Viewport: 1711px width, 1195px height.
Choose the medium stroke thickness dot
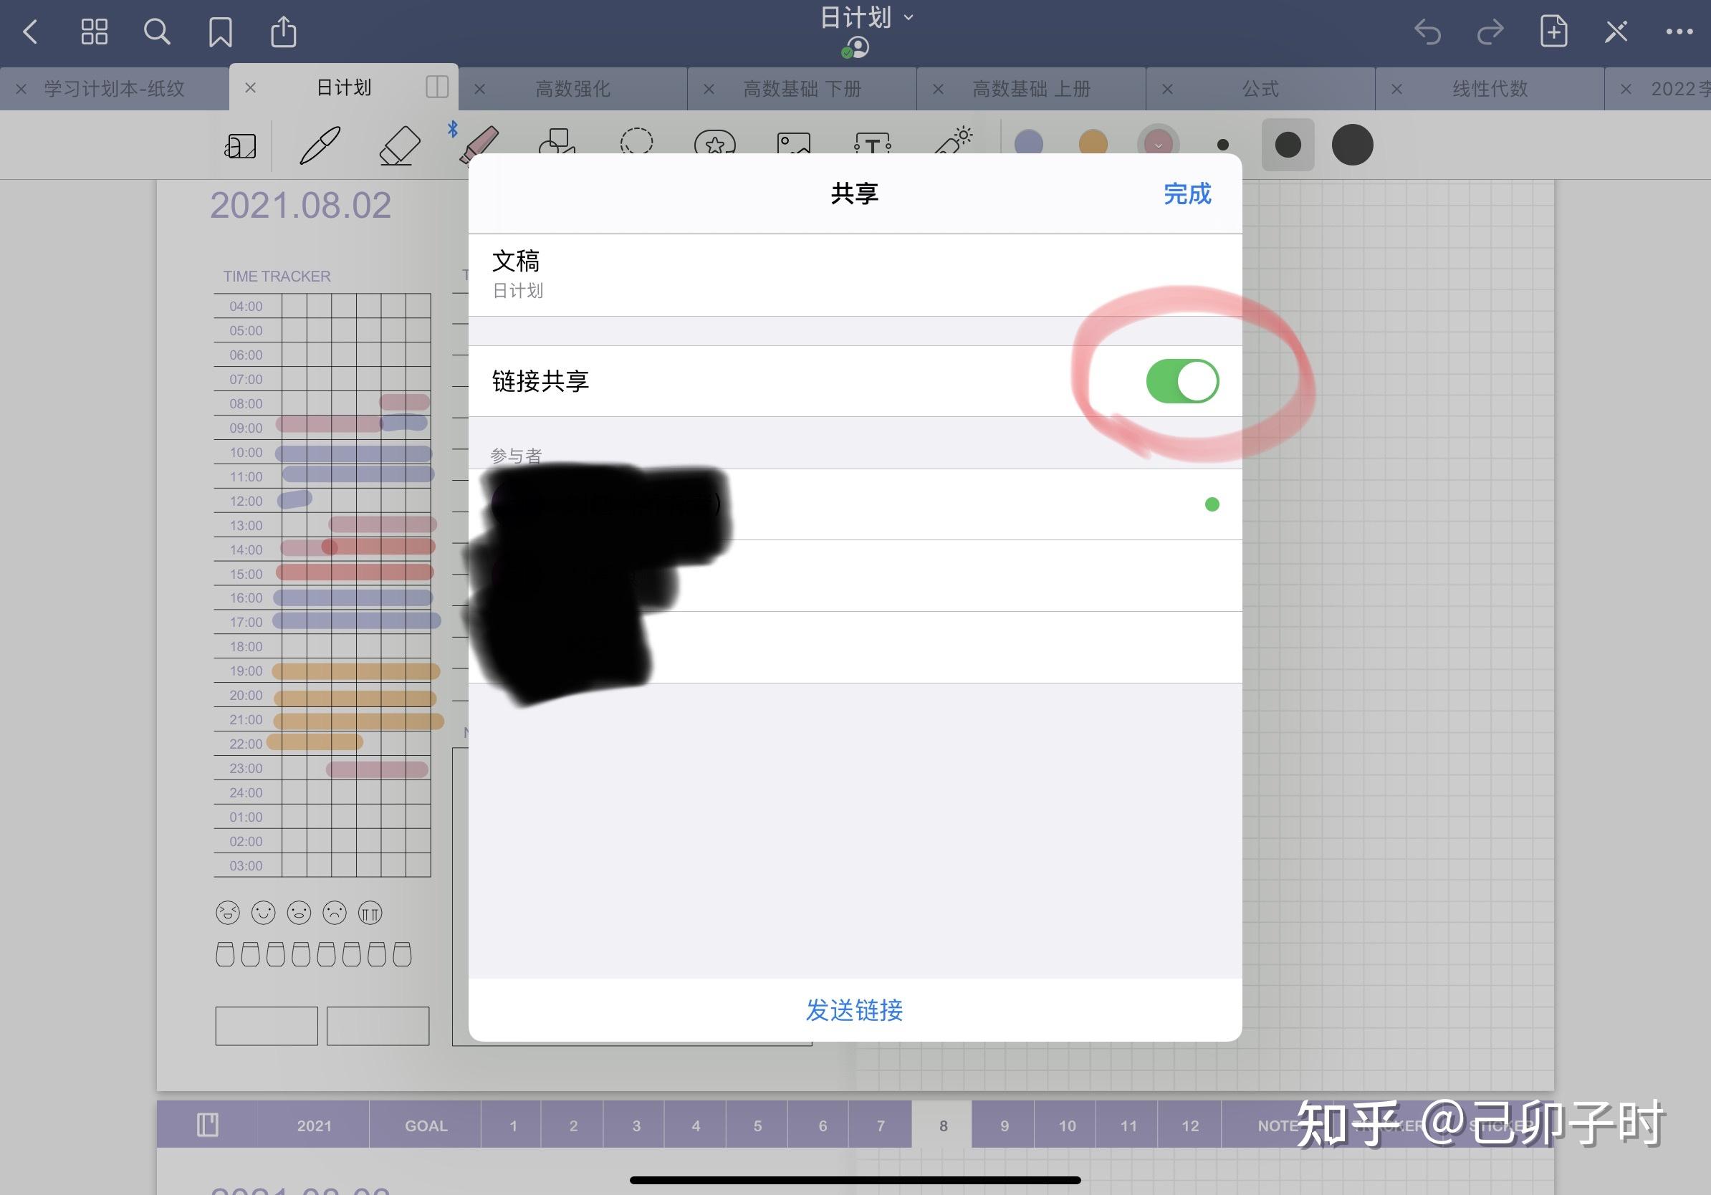pos(1288,145)
